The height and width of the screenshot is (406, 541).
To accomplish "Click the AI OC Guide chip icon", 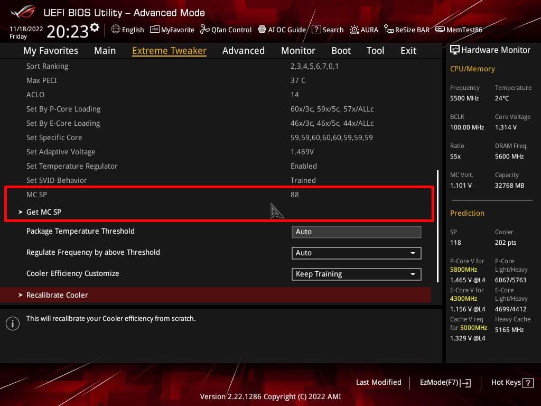I will (262, 30).
